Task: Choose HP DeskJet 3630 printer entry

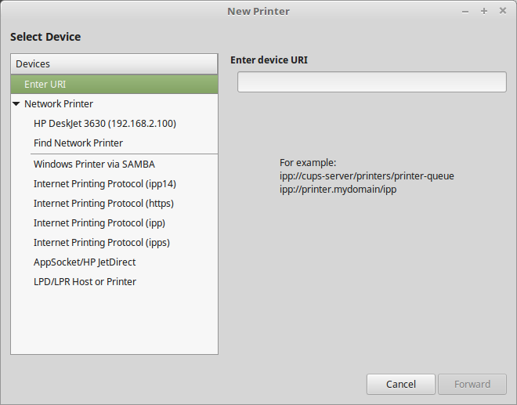Action: [x=104, y=124]
